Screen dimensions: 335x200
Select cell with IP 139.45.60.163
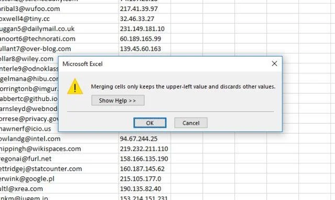point(144,49)
